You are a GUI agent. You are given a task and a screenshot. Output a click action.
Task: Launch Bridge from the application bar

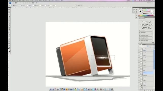pyautogui.click(x=13, y=3)
